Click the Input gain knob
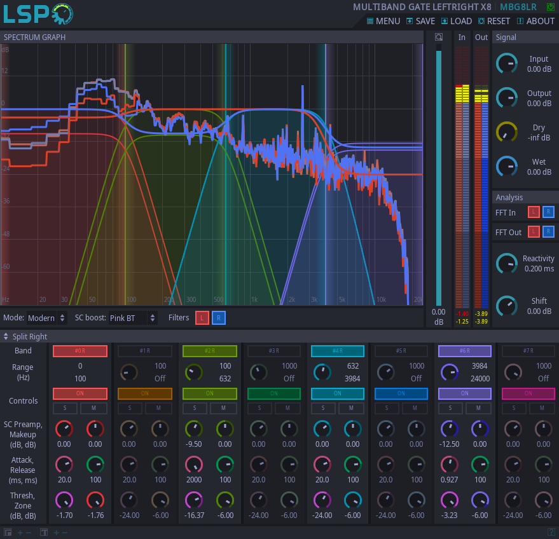The width and height of the screenshot is (559, 539). tap(507, 64)
